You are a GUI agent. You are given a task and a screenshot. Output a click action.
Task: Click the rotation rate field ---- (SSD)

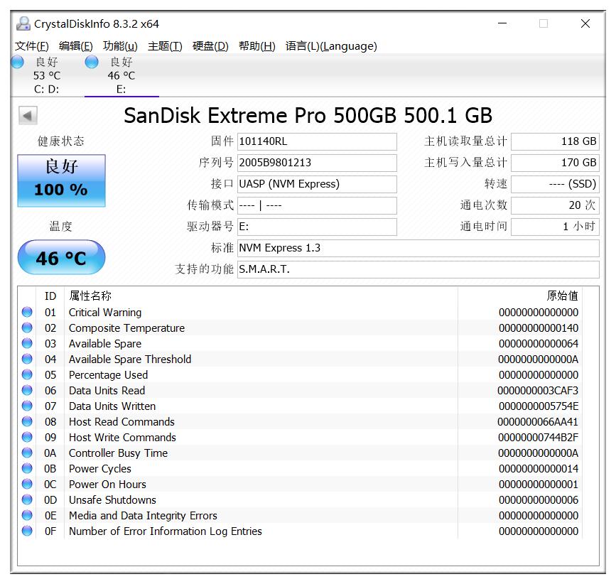(555, 184)
